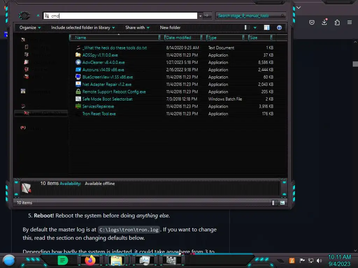Viewport: 358px width, 268px height.
Task: Click the Text Document type cell
Action: (221, 47)
